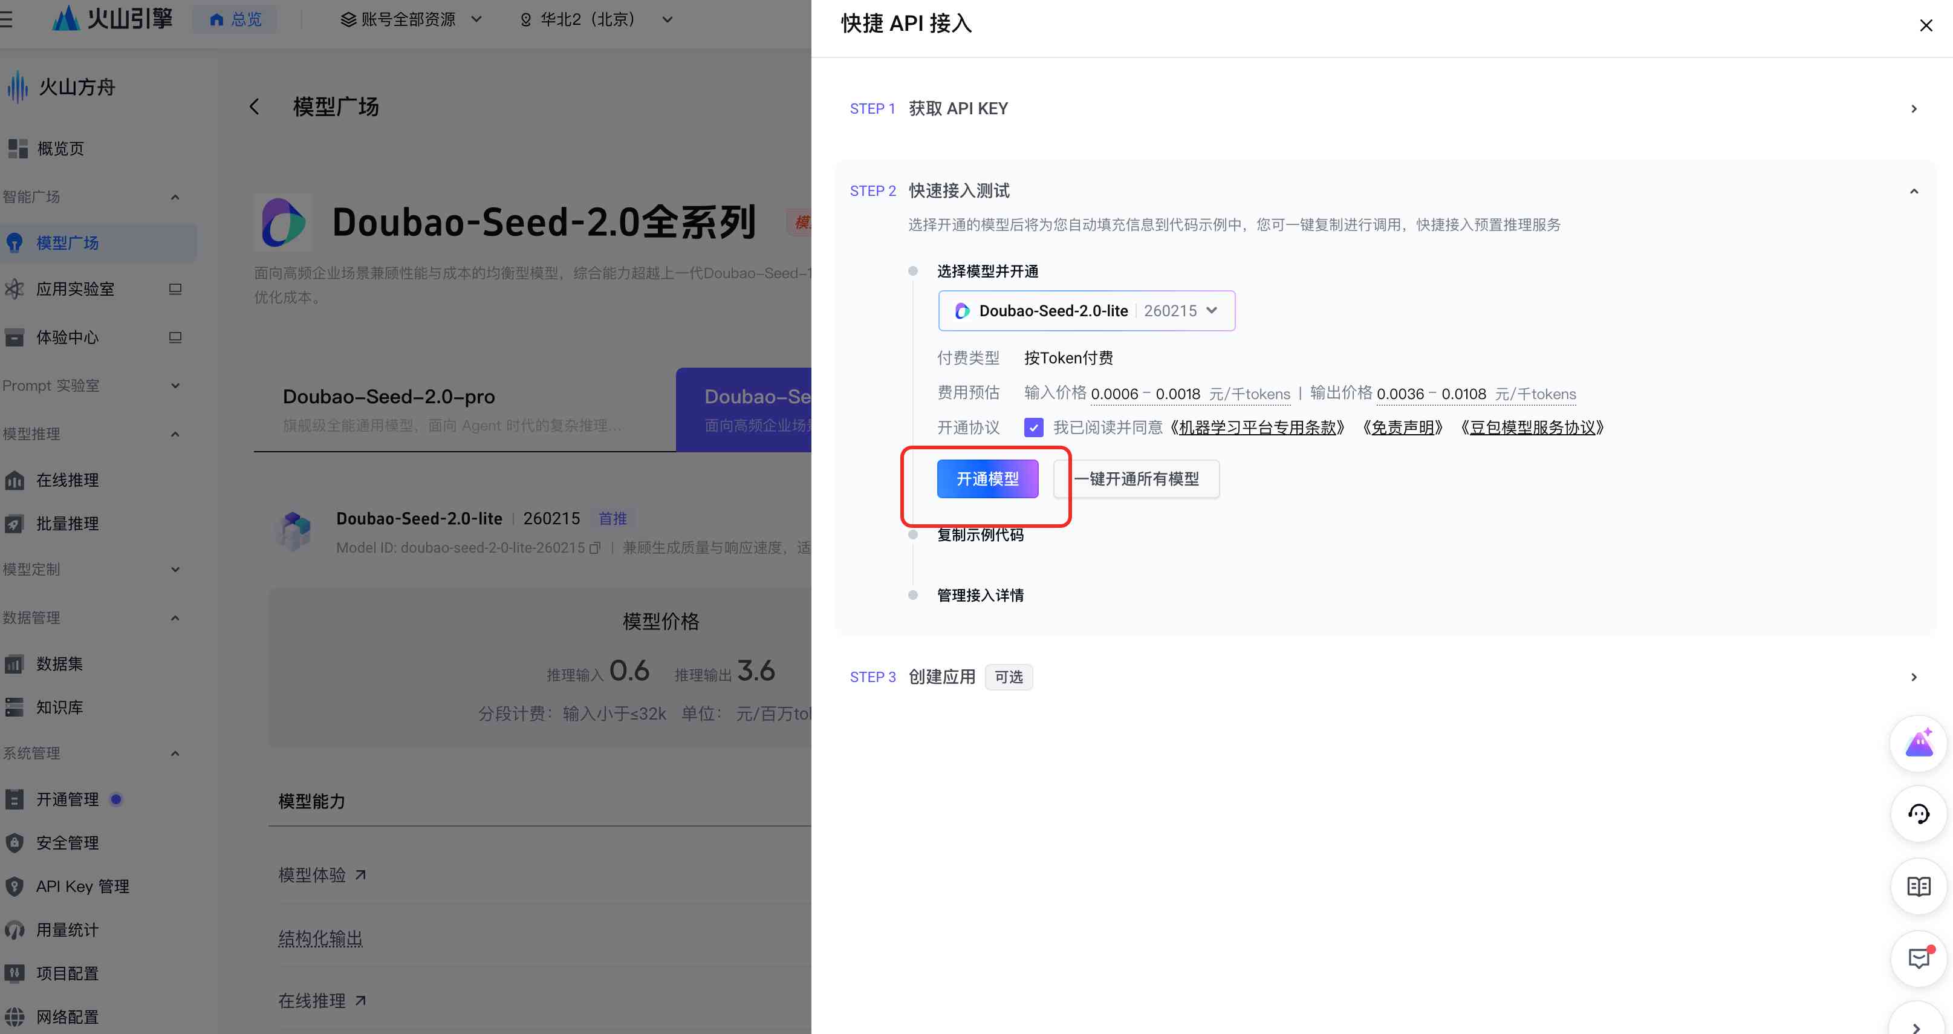The image size is (1953, 1034).
Task: Close the 快捷 API 接入 panel
Action: pos(1926,26)
